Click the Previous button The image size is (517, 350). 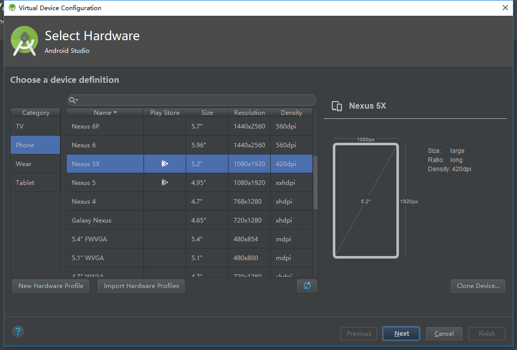pyautogui.click(x=358, y=334)
